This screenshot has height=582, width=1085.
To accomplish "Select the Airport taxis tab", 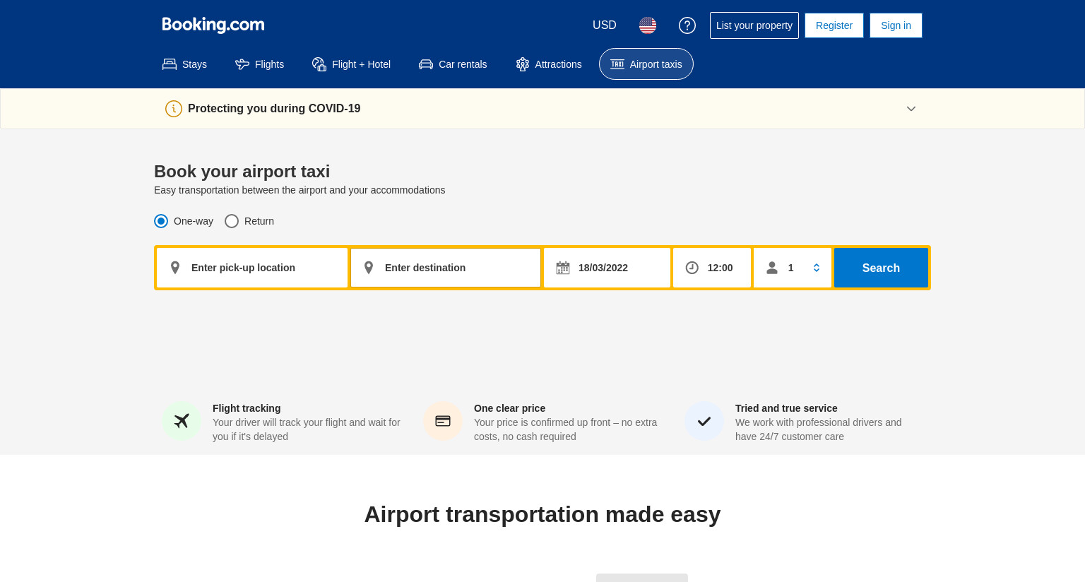I will coord(646,64).
